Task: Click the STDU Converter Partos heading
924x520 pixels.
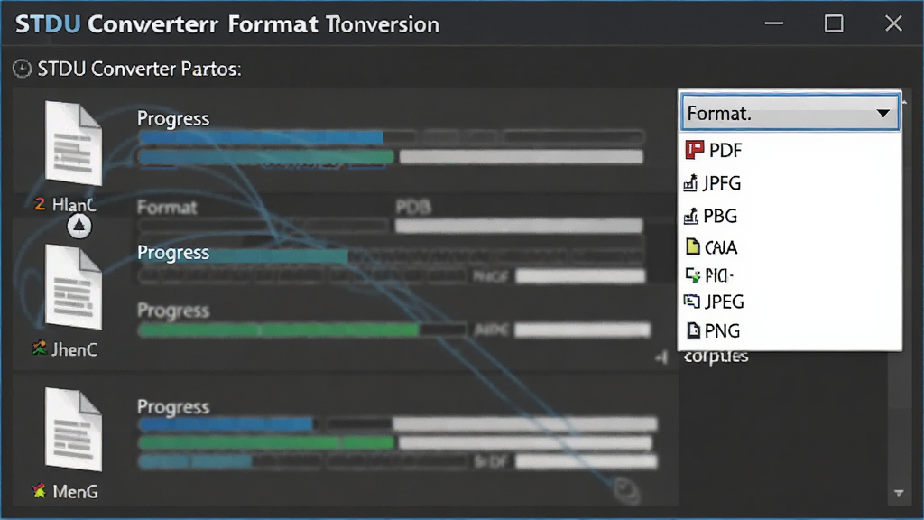Action: 140,69
